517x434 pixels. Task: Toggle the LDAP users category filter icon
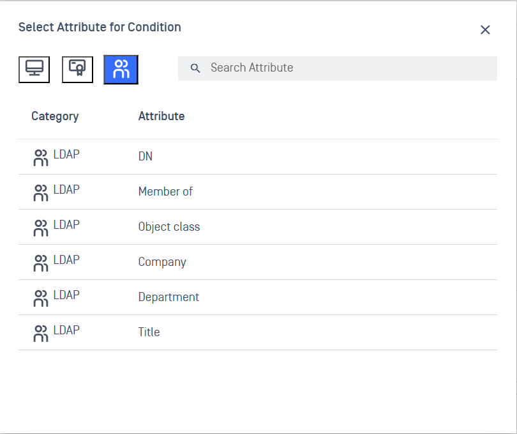tap(121, 69)
